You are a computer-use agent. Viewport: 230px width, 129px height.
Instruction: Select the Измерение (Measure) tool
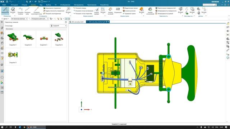[x=5, y=11]
